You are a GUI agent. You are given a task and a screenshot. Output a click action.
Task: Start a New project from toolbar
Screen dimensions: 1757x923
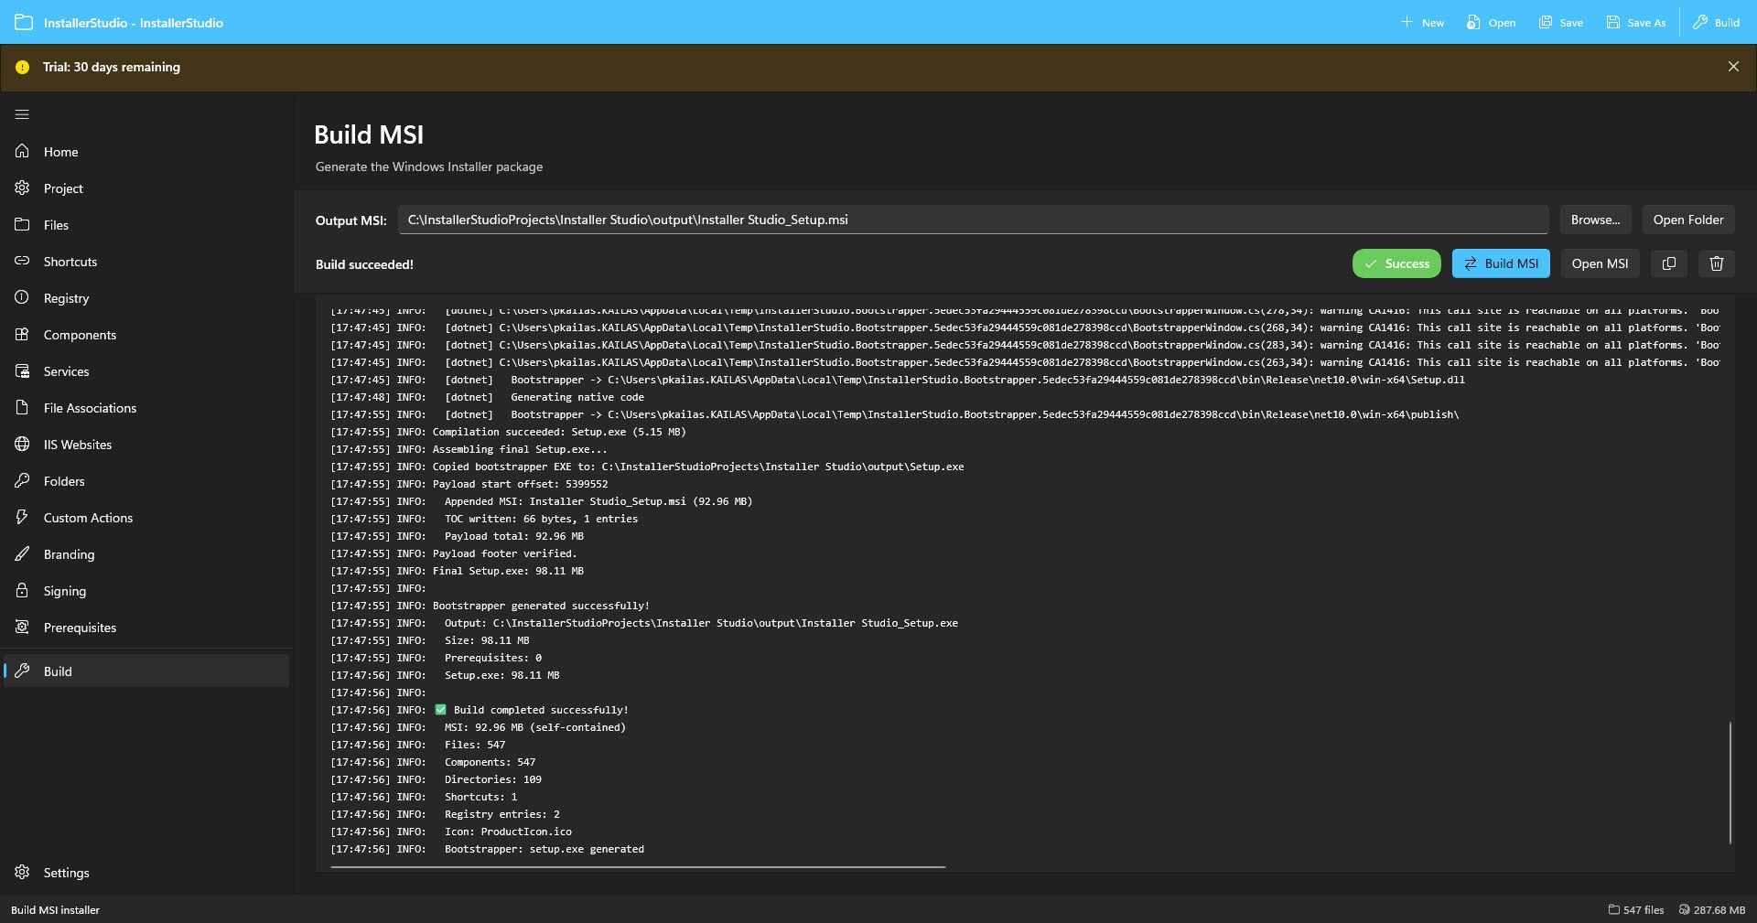point(1422,22)
